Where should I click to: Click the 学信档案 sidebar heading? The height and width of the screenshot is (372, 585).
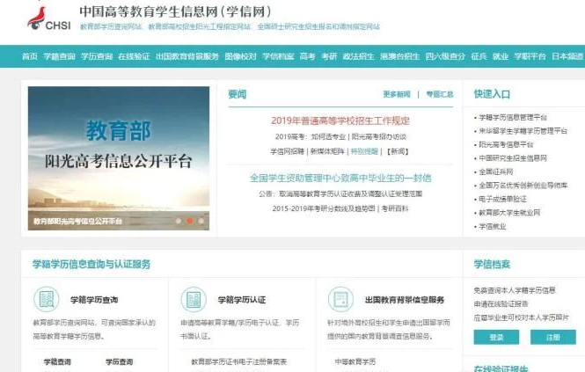pos(492,264)
